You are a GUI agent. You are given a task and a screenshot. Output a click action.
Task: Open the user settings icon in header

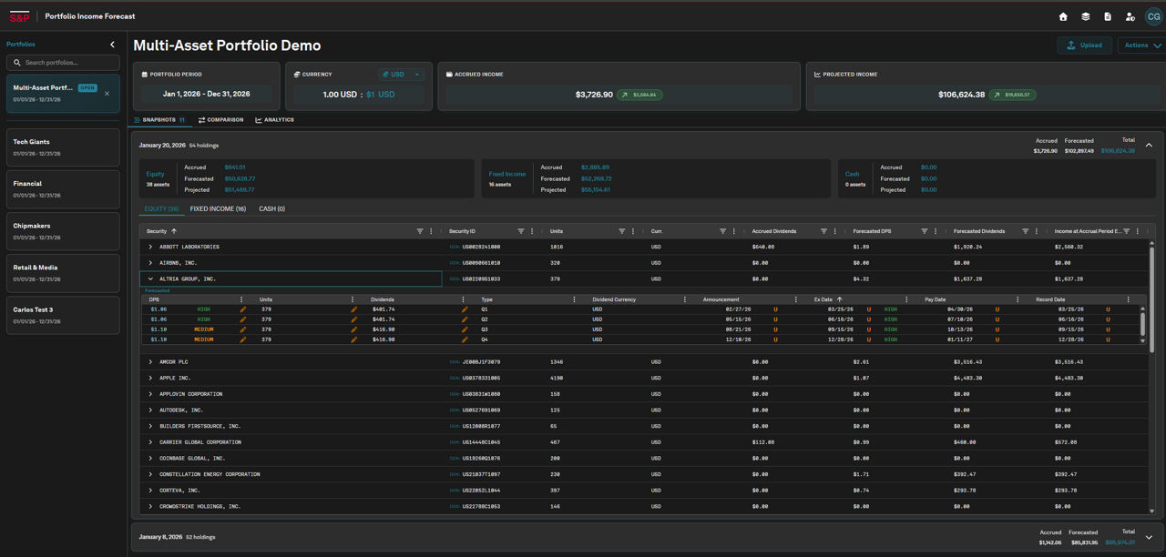[x=1130, y=16]
